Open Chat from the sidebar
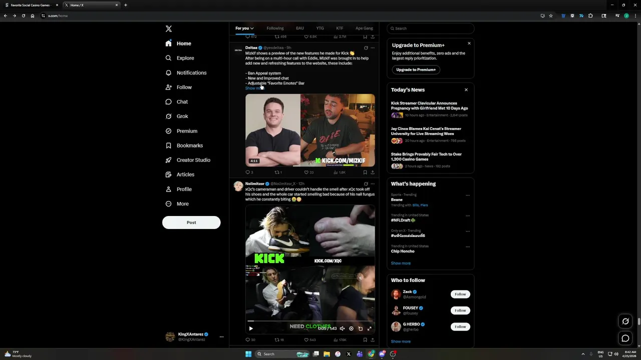 (176, 101)
